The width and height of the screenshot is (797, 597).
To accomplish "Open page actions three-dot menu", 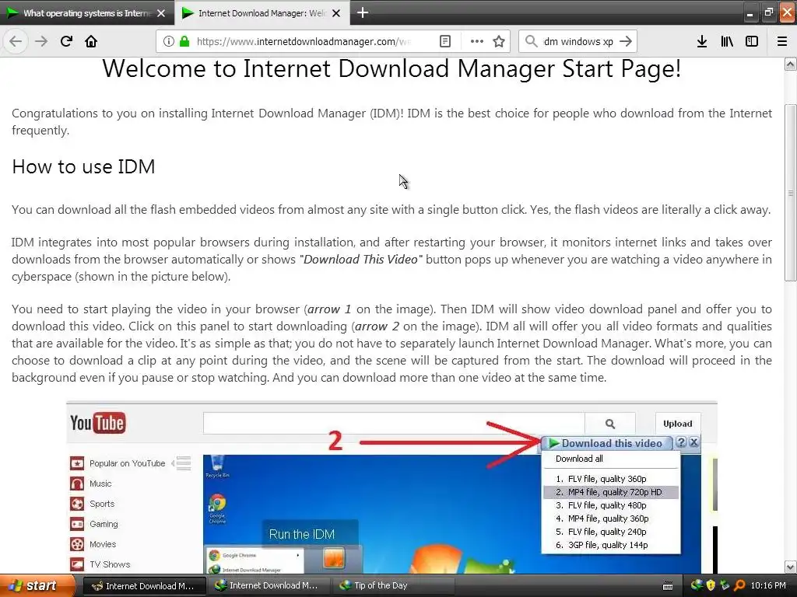I will coord(477,41).
